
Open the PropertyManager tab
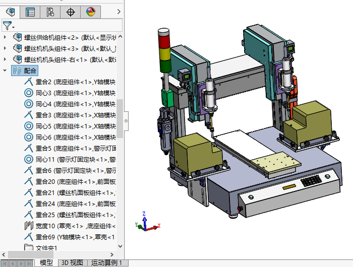click(30, 12)
